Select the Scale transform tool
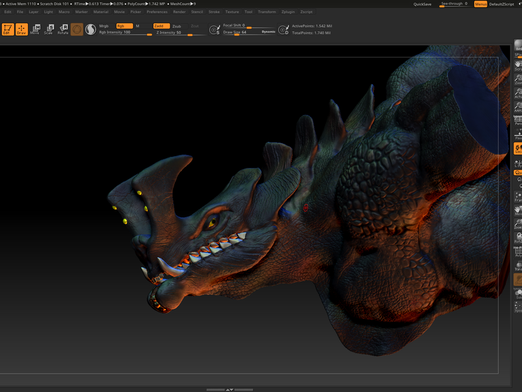 click(49, 29)
